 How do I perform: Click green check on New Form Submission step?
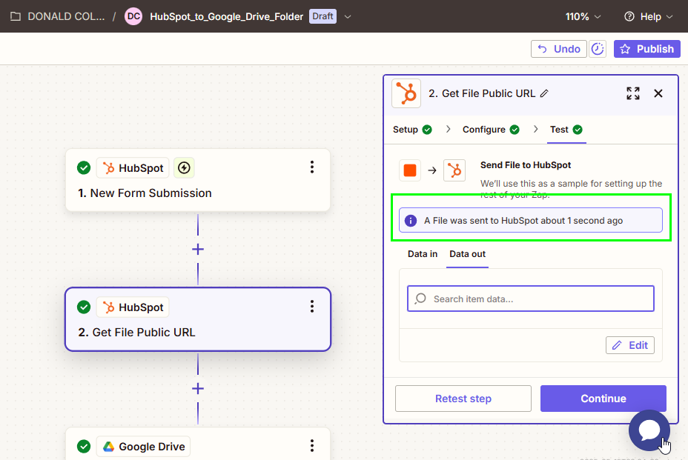[x=84, y=168]
